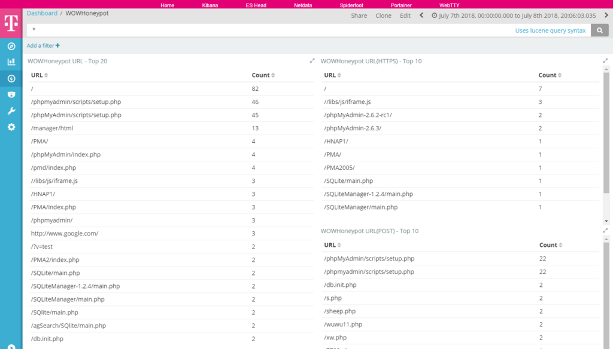Open Management gear icon in sidebar
Image resolution: width=613 pixels, height=349 pixels.
[x=11, y=127]
